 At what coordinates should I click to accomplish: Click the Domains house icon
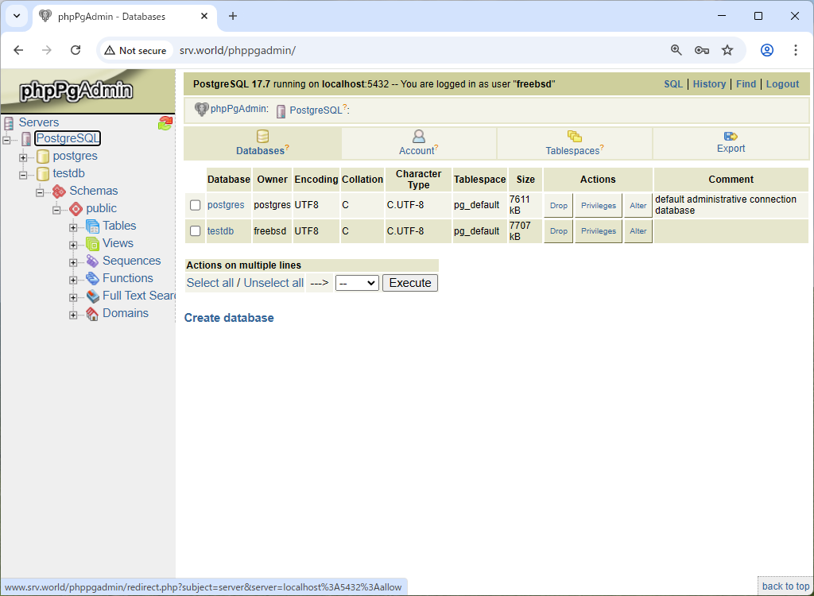[x=92, y=314]
